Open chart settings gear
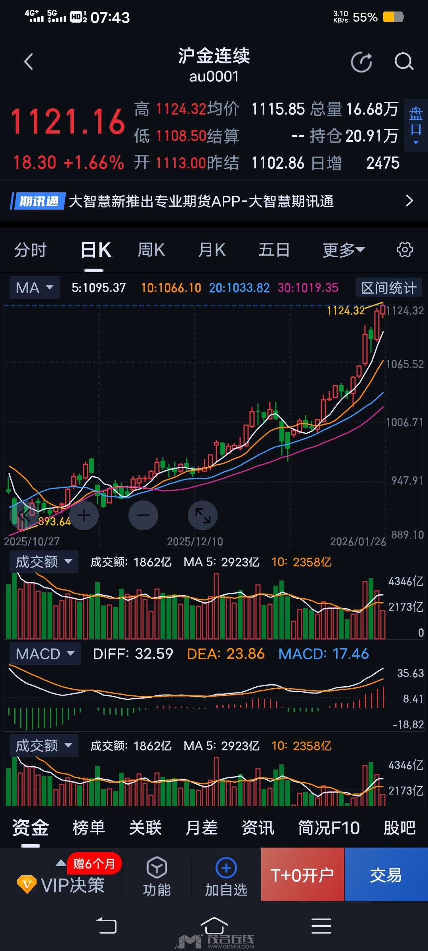This screenshot has width=428, height=951. point(405,250)
